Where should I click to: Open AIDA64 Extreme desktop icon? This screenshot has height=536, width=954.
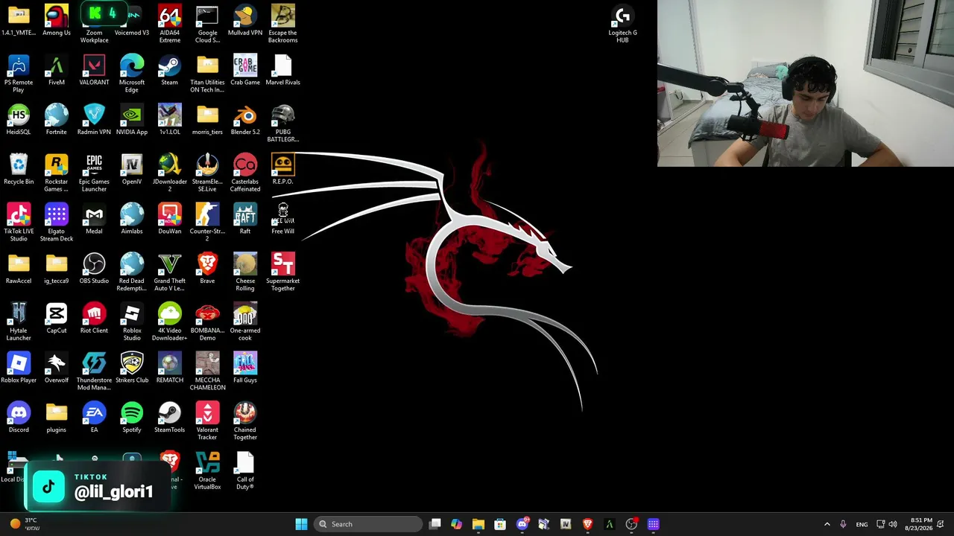pyautogui.click(x=170, y=24)
